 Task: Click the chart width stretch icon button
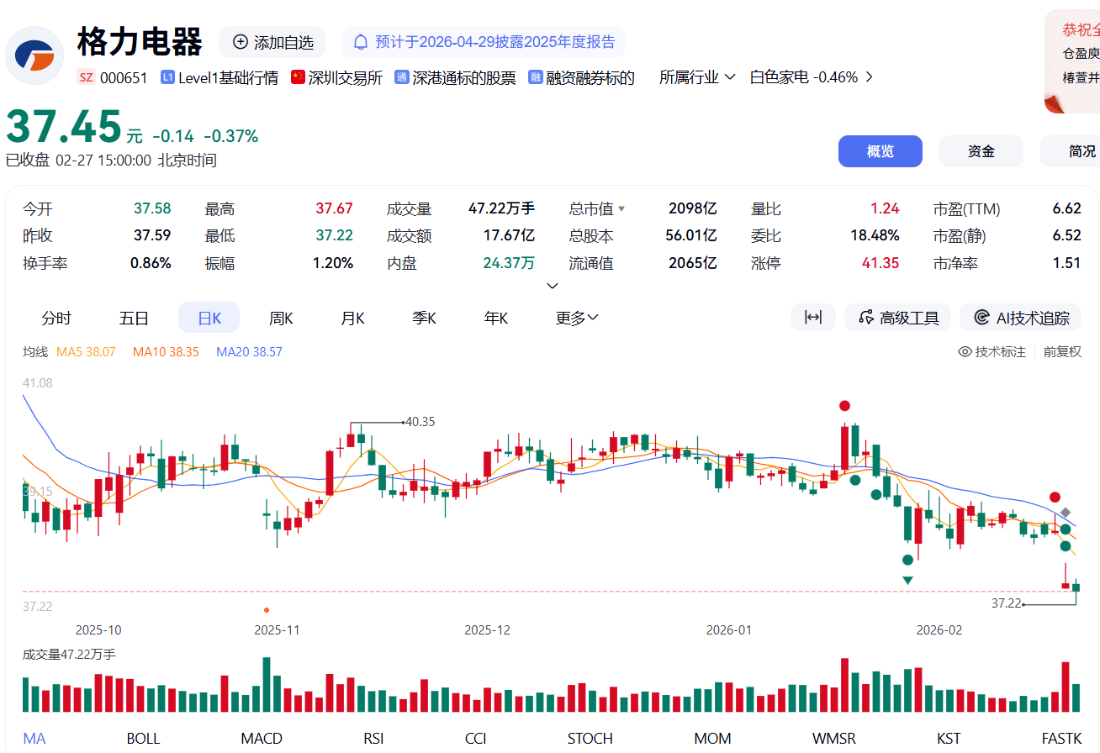(812, 318)
